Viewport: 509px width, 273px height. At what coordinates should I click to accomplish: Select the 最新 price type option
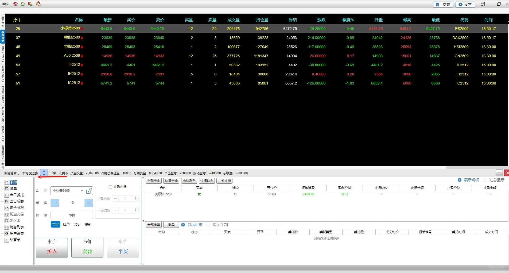point(88,224)
